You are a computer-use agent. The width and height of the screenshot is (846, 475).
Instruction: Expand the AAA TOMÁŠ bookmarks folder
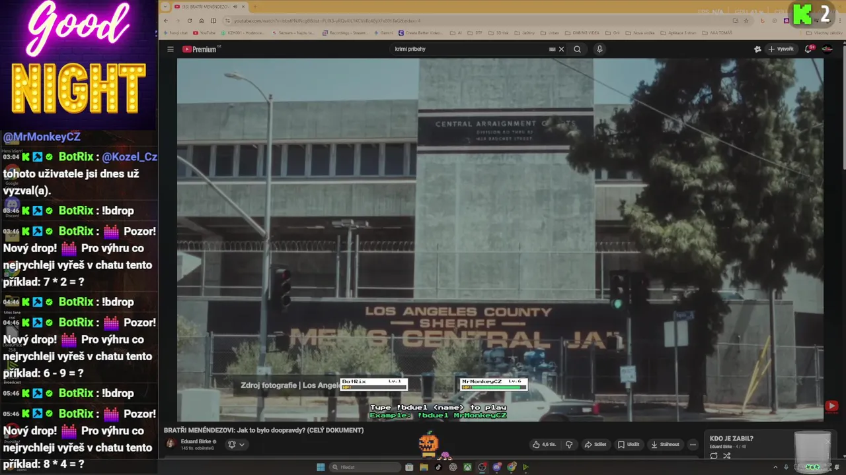pos(716,32)
